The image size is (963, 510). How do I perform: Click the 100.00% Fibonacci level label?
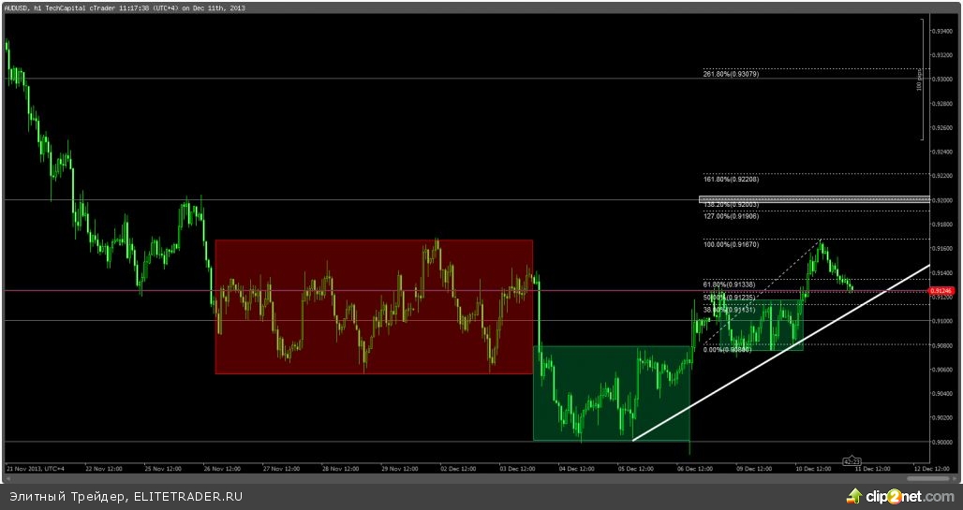coord(730,243)
